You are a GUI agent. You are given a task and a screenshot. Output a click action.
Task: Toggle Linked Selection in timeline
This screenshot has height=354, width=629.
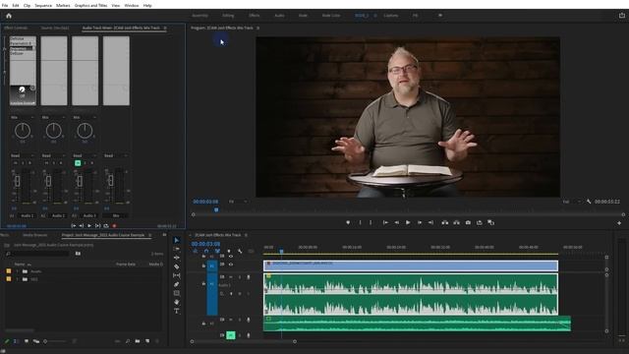coord(217,252)
